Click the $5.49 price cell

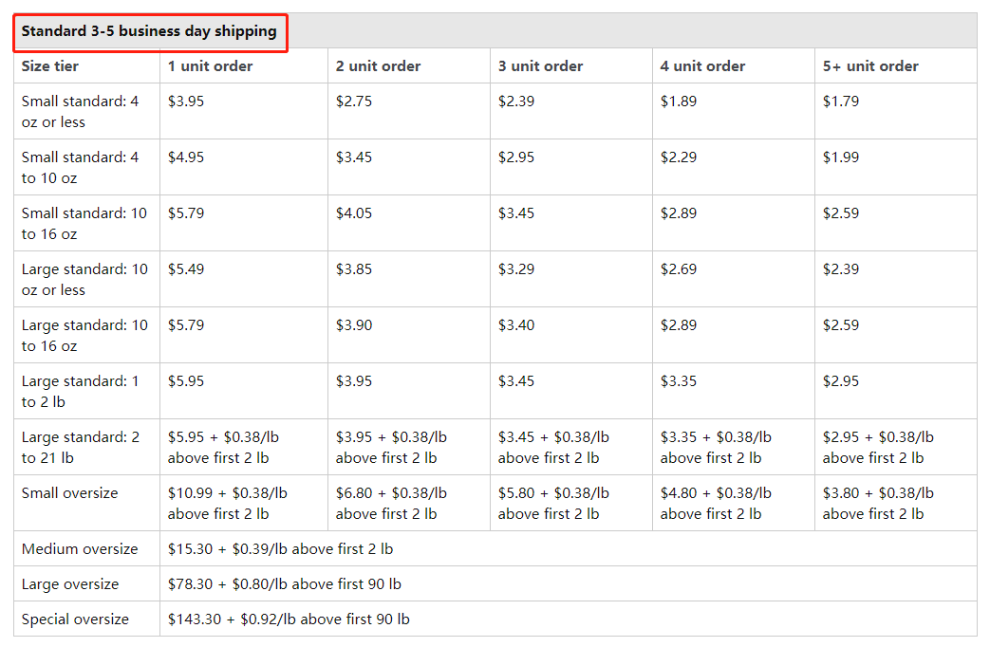click(186, 269)
